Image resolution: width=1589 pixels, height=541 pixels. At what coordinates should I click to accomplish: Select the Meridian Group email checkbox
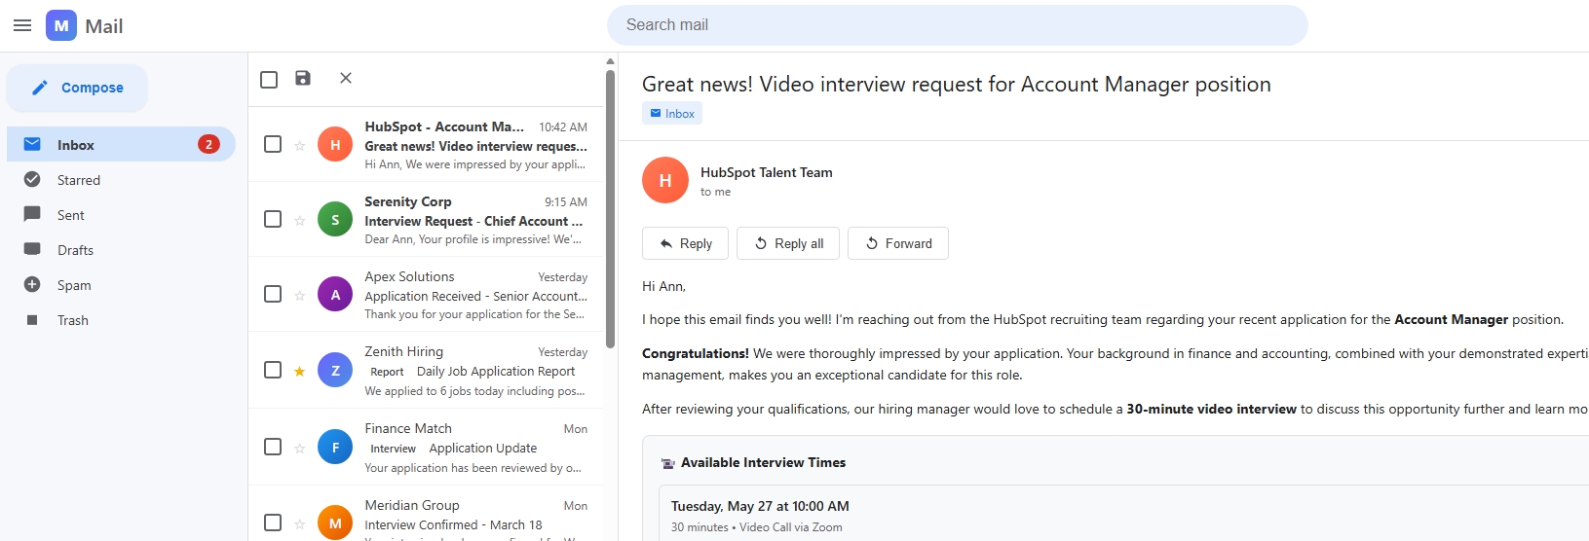click(273, 523)
